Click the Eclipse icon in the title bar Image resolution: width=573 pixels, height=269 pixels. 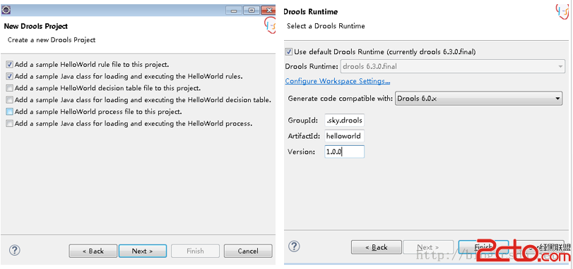click(6, 10)
